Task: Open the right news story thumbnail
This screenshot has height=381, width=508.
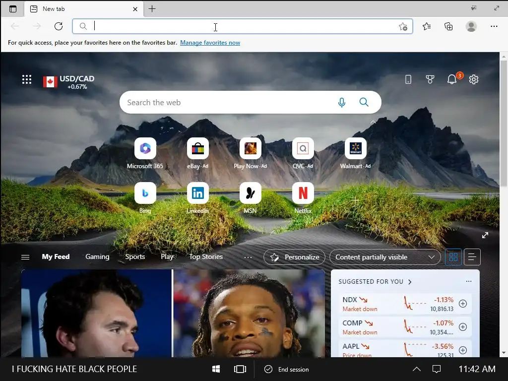Action: pos(250,314)
